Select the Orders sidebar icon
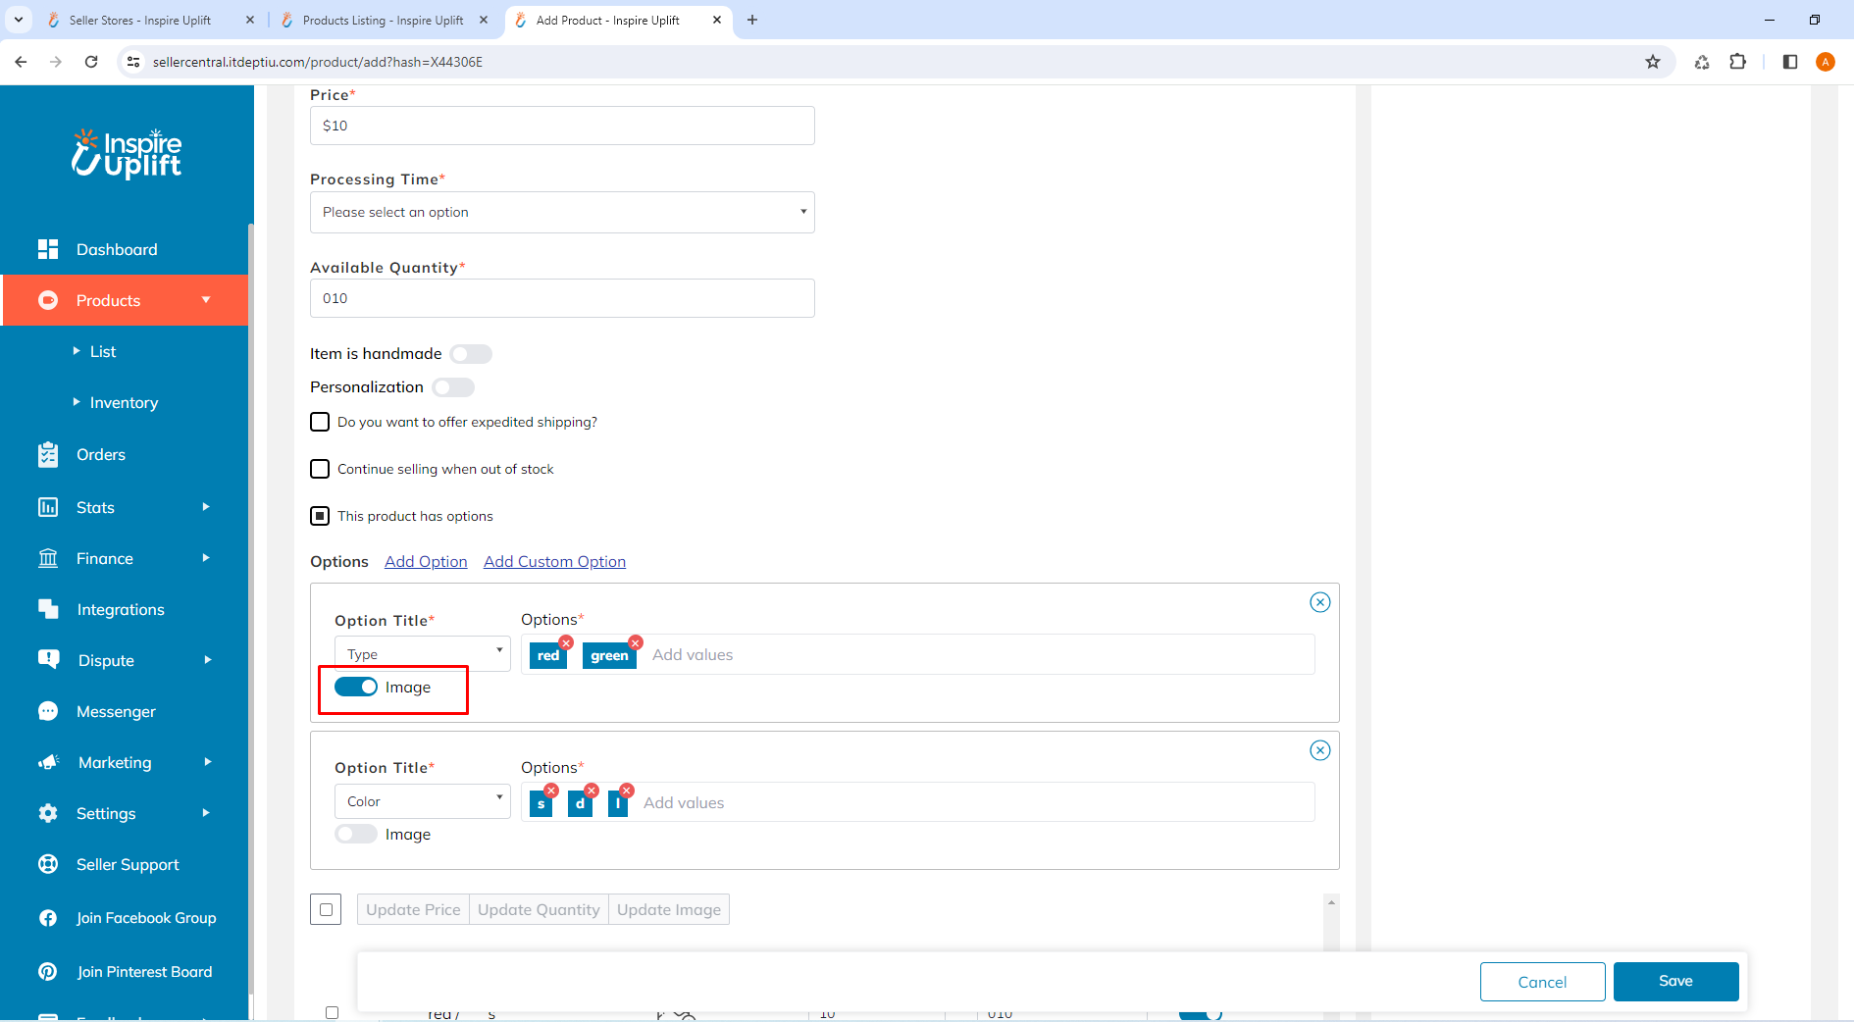Screen dimensions: 1854x1022 (x=48, y=454)
